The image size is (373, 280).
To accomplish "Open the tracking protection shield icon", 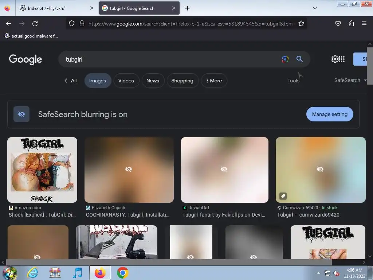I will (x=72, y=24).
